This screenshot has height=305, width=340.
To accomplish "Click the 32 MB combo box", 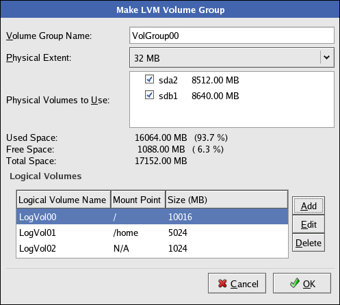I will (x=232, y=57).
